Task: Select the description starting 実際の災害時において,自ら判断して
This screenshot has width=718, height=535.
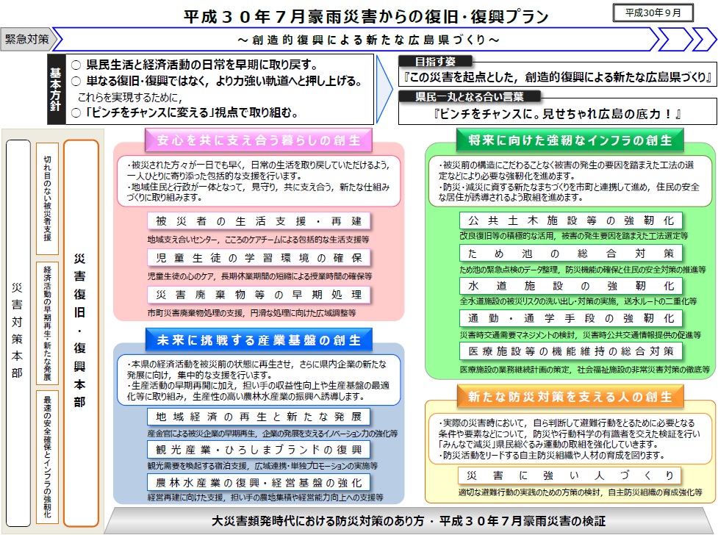Action: pos(570,439)
